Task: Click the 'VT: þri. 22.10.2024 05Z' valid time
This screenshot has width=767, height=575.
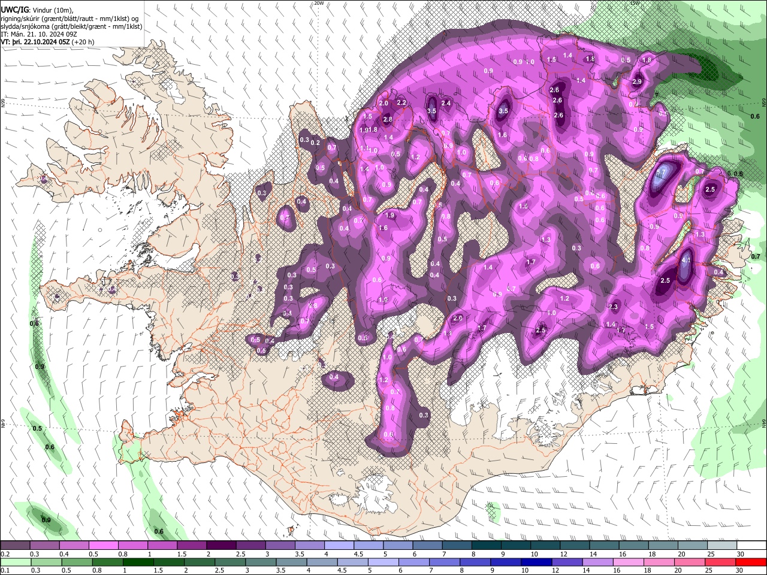Action: (35, 42)
